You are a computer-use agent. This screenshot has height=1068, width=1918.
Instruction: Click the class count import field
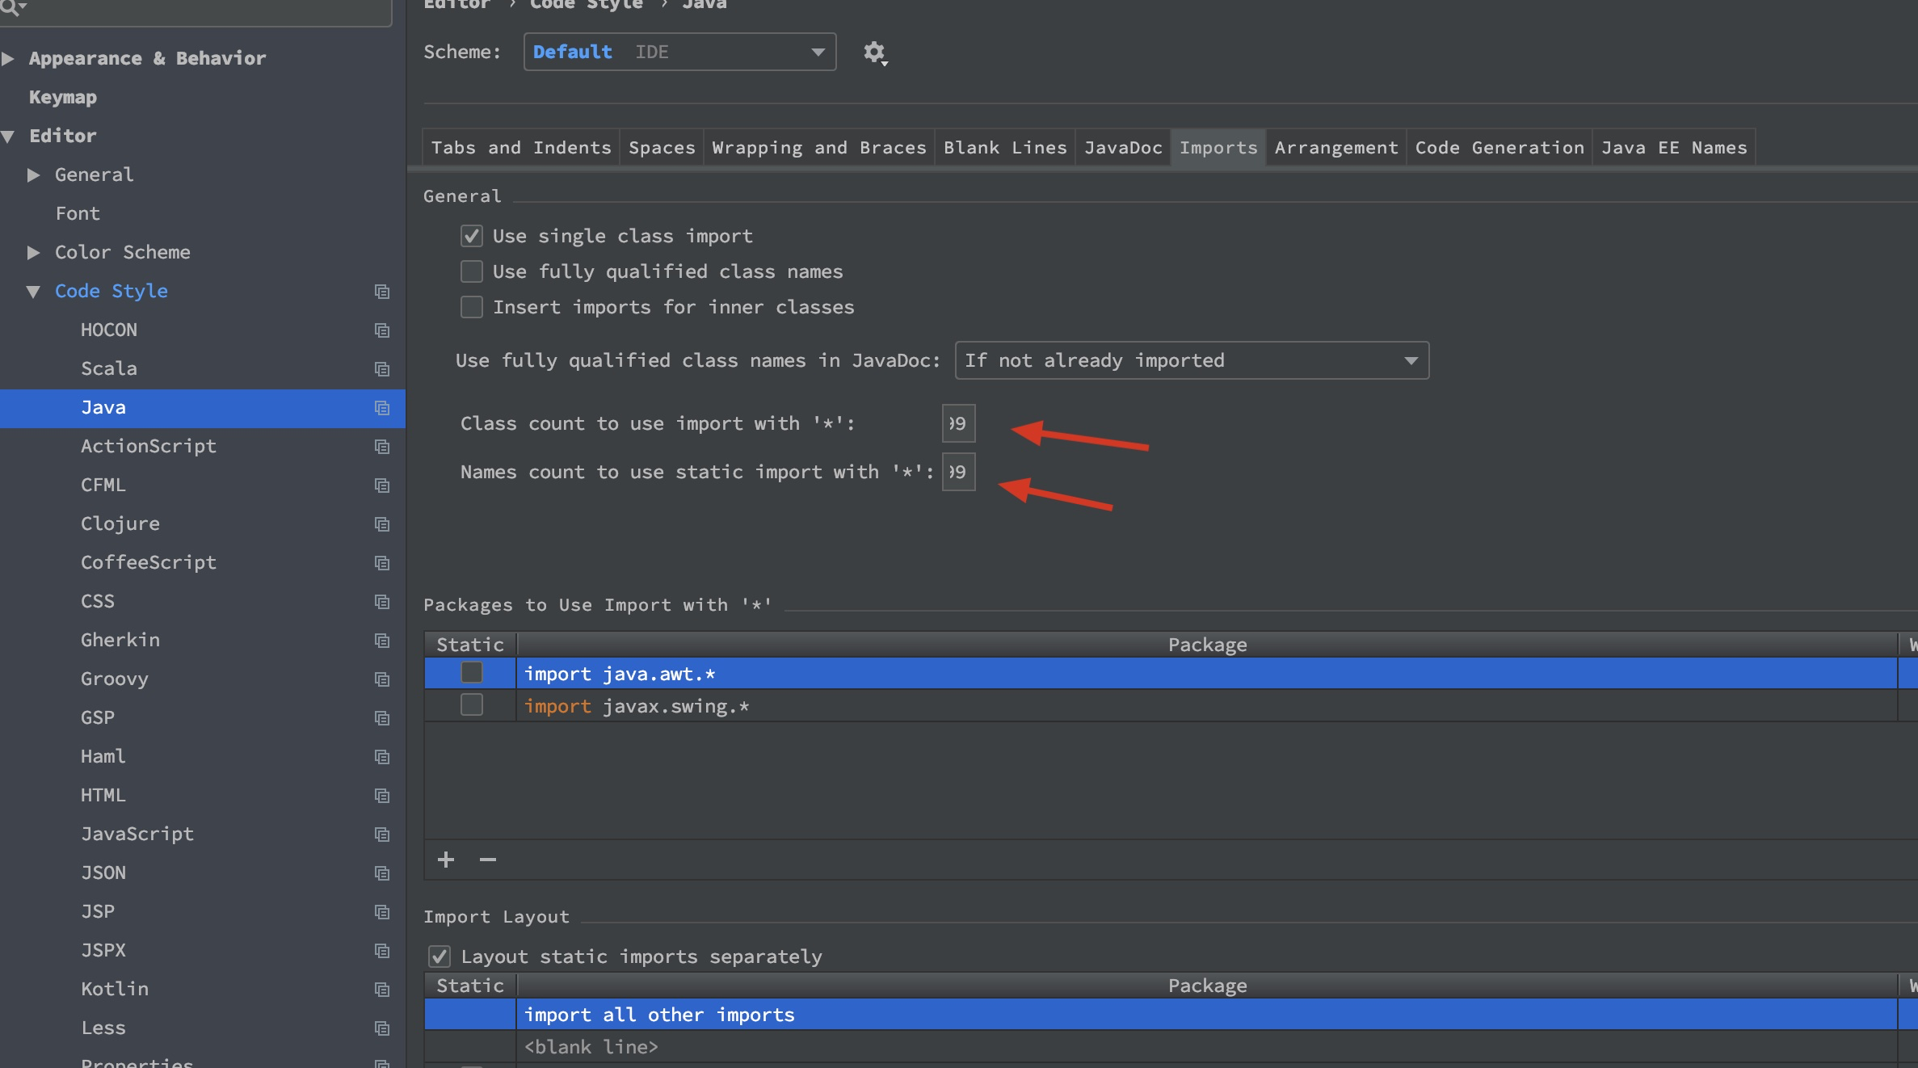coord(958,423)
